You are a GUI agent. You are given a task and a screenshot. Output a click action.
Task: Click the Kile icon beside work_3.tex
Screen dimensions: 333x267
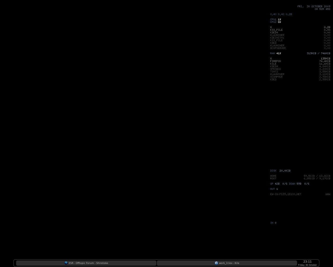pyautogui.click(x=216, y=263)
